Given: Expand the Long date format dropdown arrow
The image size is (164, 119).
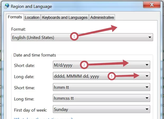Looking at the screenshot, I should coord(147,76).
